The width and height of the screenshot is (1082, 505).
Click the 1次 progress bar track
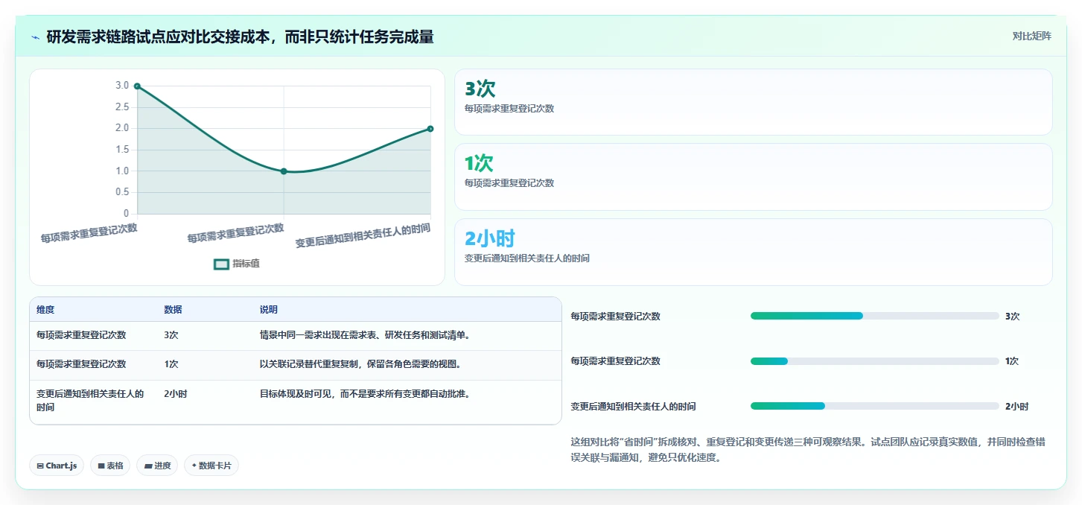pyautogui.click(x=874, y=361)
